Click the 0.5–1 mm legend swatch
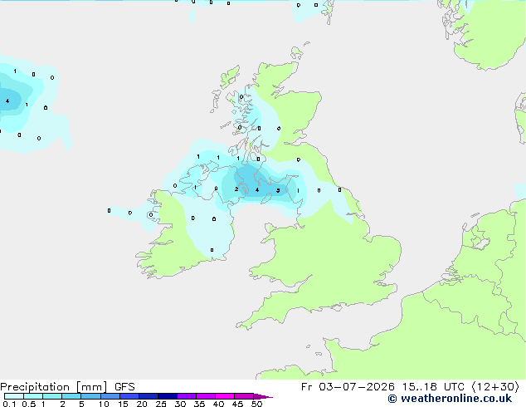Image resolution: width=526 pixels, height=407 pixels. [x=33, y=396]
